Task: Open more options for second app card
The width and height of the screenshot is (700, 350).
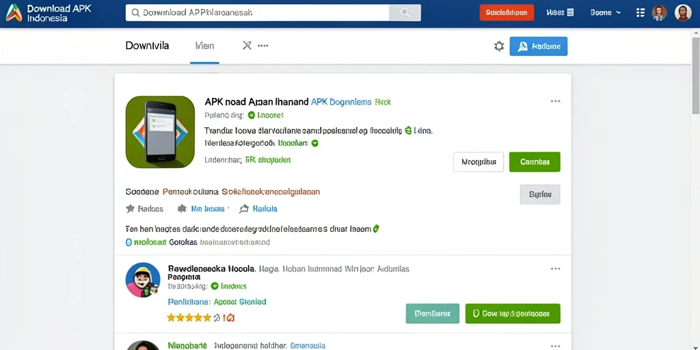Action: pos(555,269)
